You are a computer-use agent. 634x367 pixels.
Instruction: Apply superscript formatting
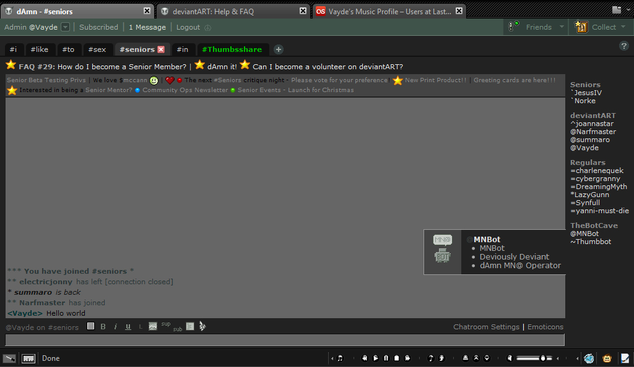tap(166, 324)
